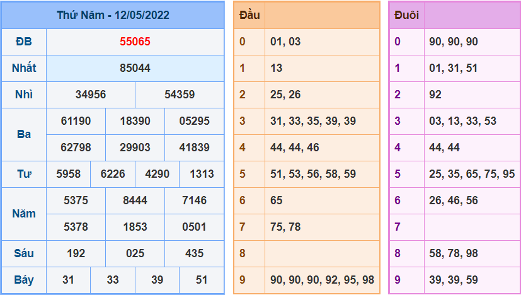Viewport: 521px width, 295px height.
Task: Click first prize number 85044
Action: pos(135,68)
